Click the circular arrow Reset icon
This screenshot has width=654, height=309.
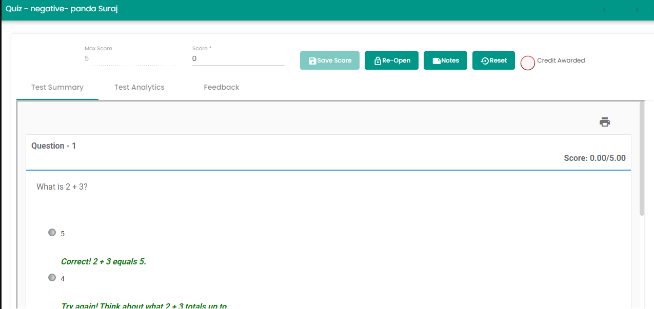[x=485, y=60]
